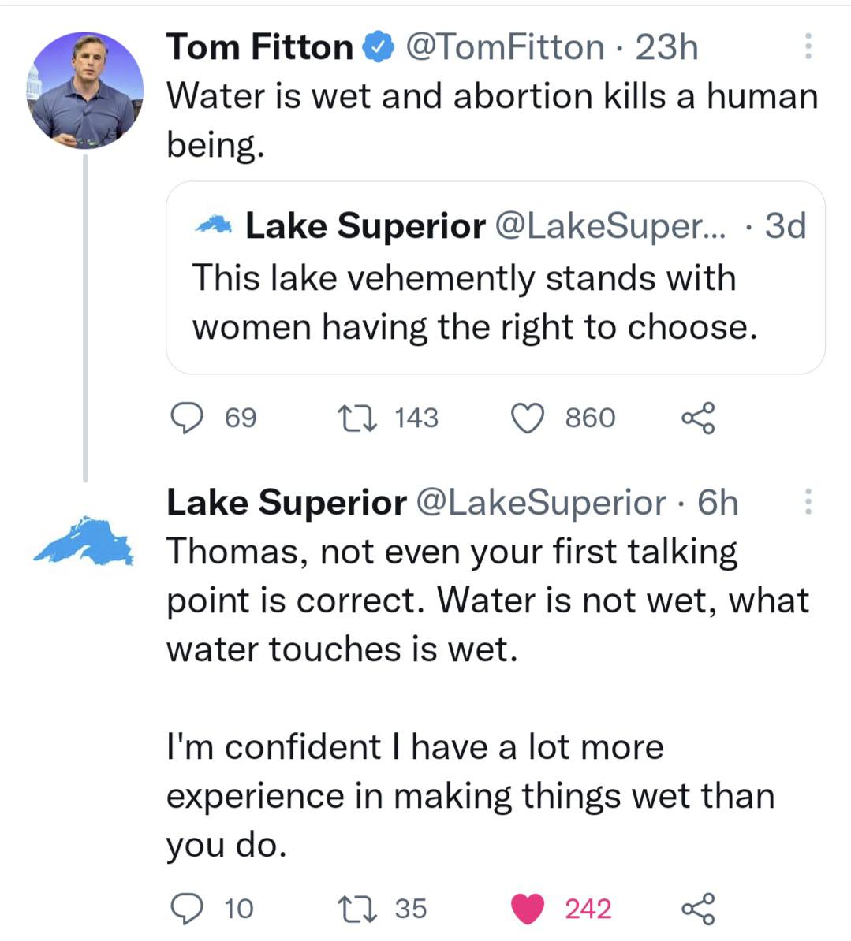Screen dimensions: 851x941
Task: Share Tom Fitton's tweet
Action: click(x=697, y=418)
